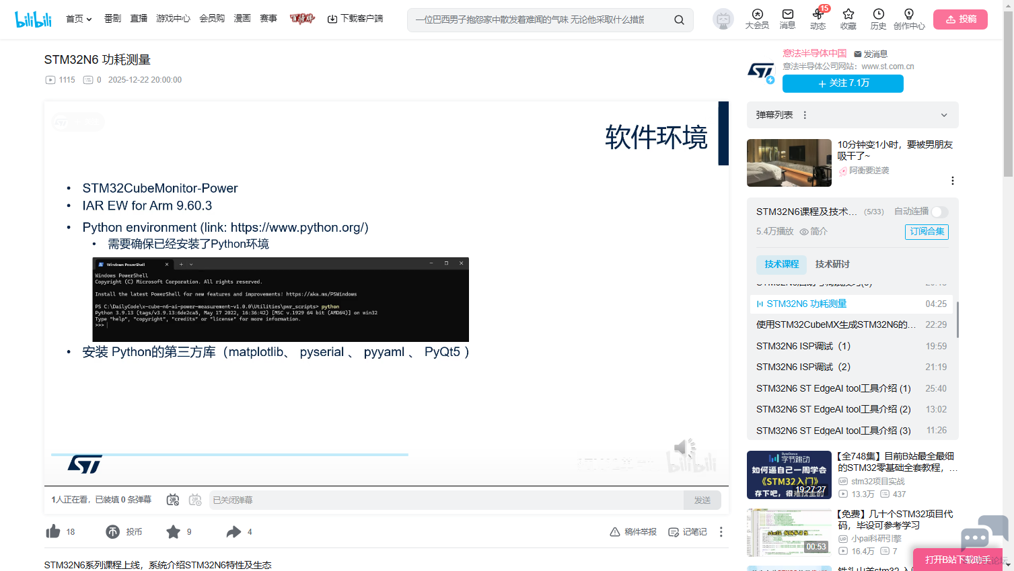Image resolution: width=1014 pixels, height=571 pixels.
Task: Click the coin donate icon
Action: coord(112,531)
